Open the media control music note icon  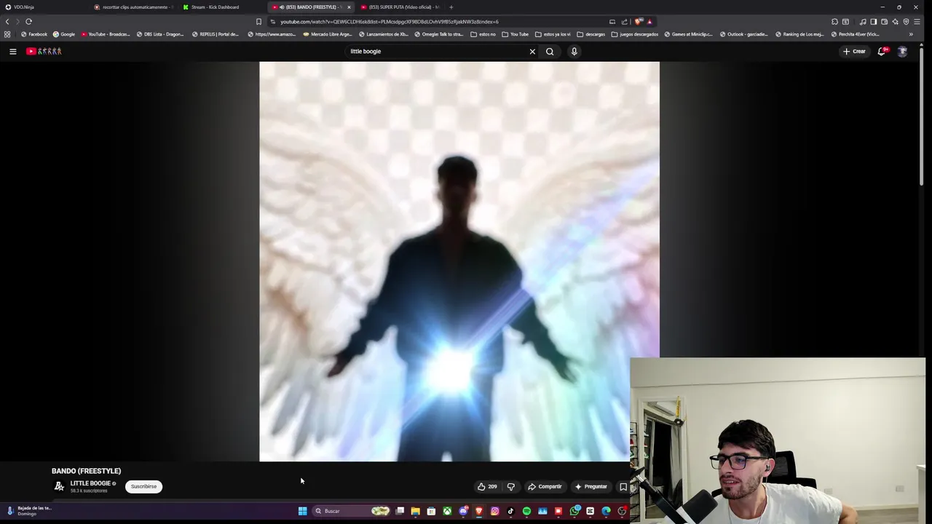click(863, 21)
